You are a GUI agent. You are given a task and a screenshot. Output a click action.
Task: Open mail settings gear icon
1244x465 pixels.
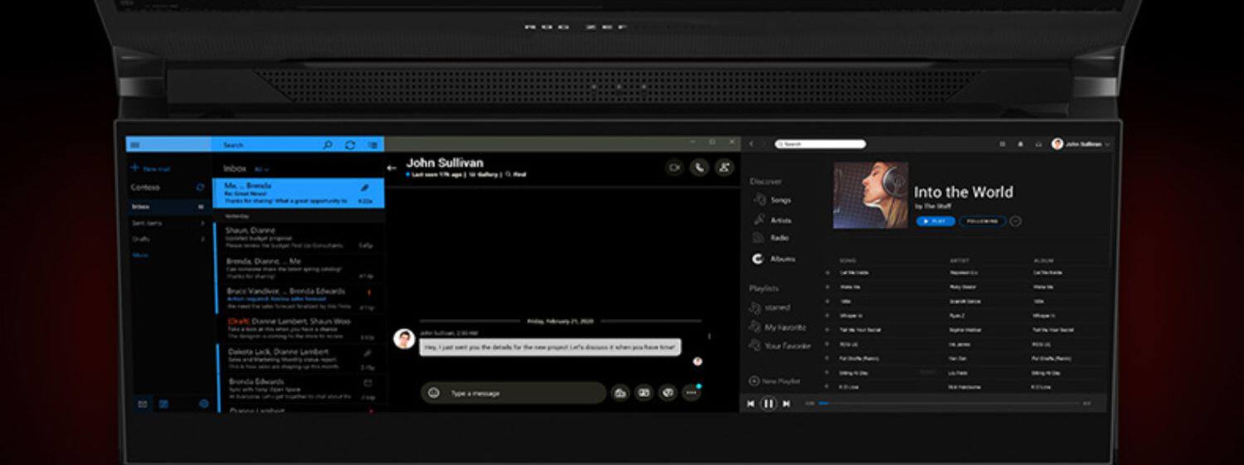(204, 404)
